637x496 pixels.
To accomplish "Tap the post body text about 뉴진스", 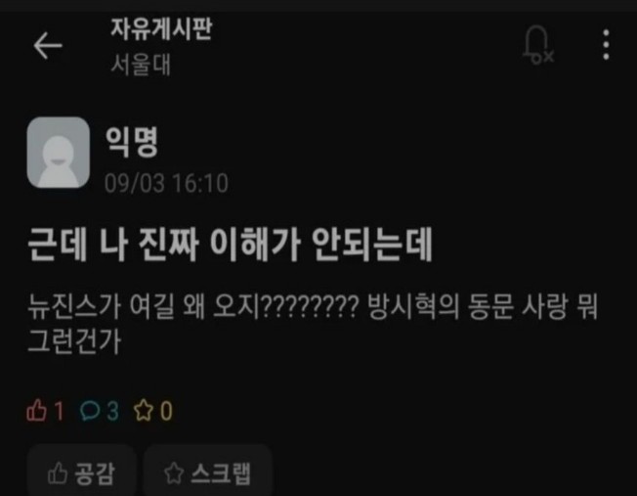I will tap(313, 324).
